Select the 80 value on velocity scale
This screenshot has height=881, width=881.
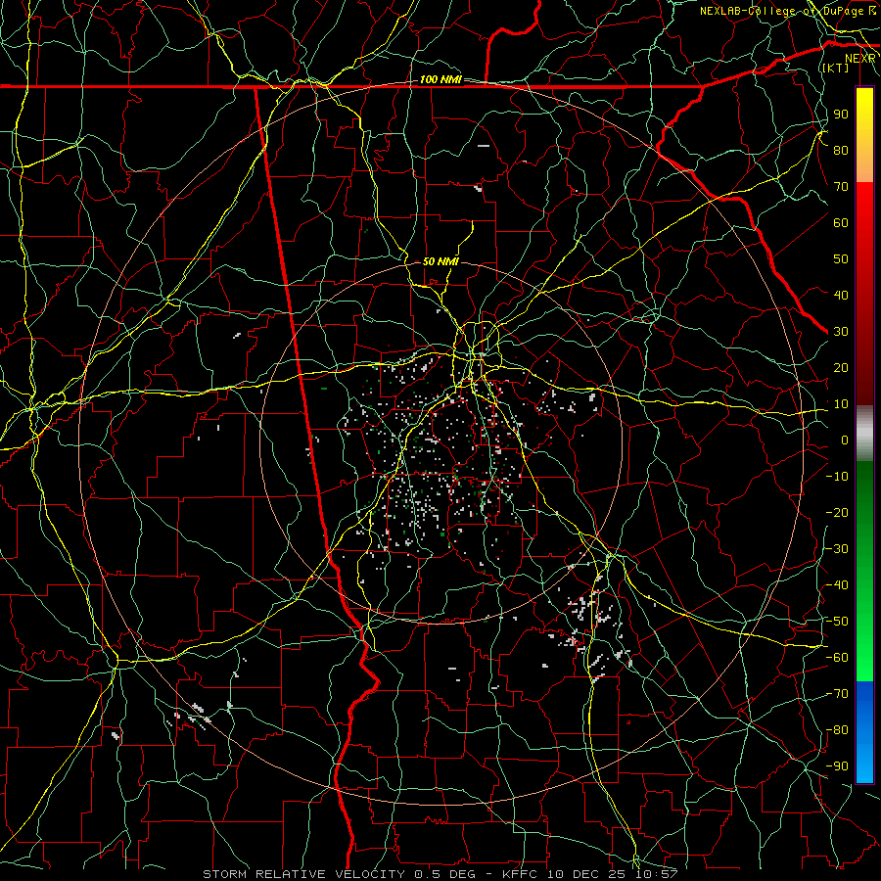841,150
